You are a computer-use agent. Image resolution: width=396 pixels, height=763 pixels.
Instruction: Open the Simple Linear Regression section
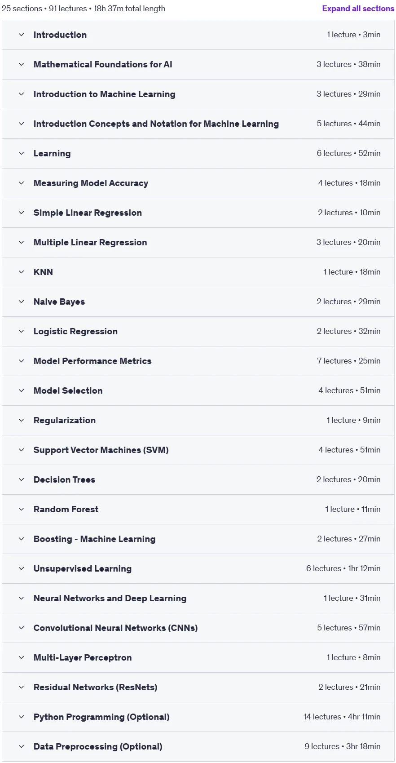click(x=198, y=213)
